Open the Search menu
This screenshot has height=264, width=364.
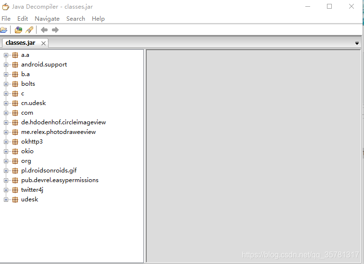coord(75,19)
